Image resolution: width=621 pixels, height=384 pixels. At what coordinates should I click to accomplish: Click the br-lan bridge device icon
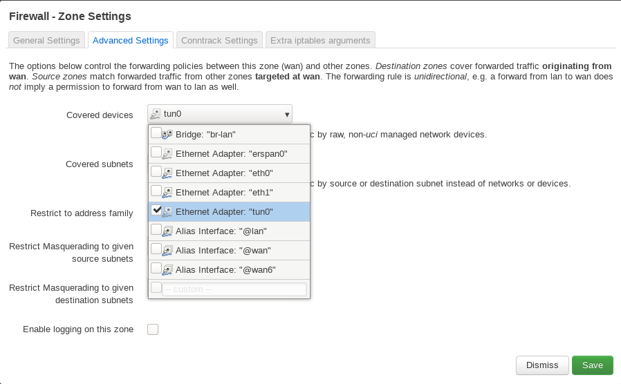(x=167, y=134)
